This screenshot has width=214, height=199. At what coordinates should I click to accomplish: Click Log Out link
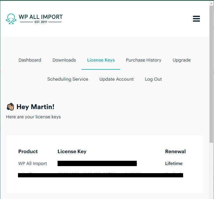tap(153, 79)
